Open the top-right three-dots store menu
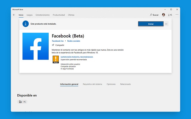This screenshot has width=191, height=119. pyautogui.click(x=177, y=15)
